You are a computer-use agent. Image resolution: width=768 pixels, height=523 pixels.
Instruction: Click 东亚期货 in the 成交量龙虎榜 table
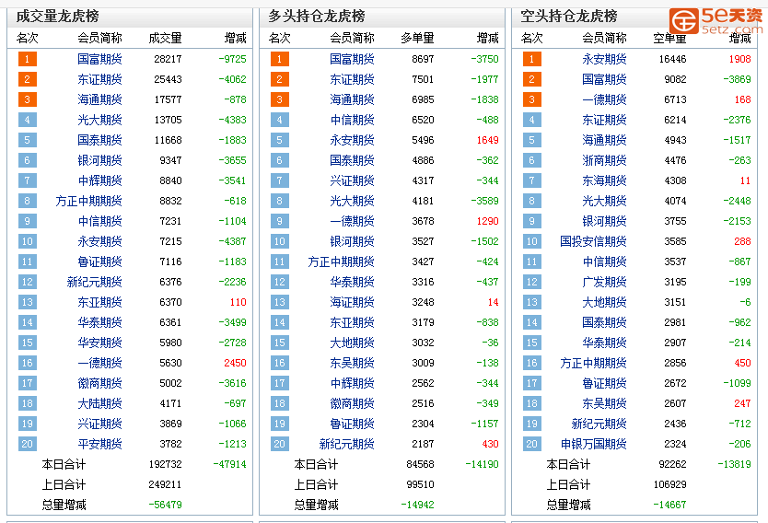click(x=99, y=302)
